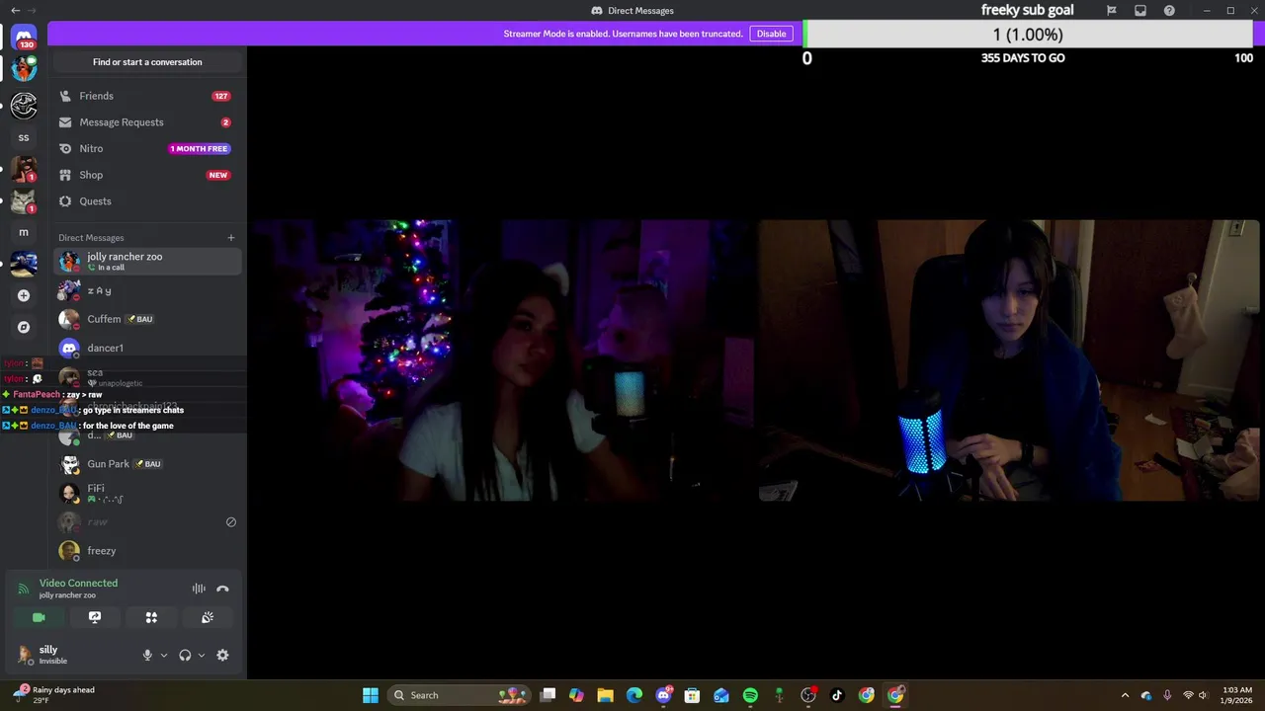Image resolution: width=1265 pixels, height=711 pixels.
Task: Open the soundboard icon
Action: (208, 617)
